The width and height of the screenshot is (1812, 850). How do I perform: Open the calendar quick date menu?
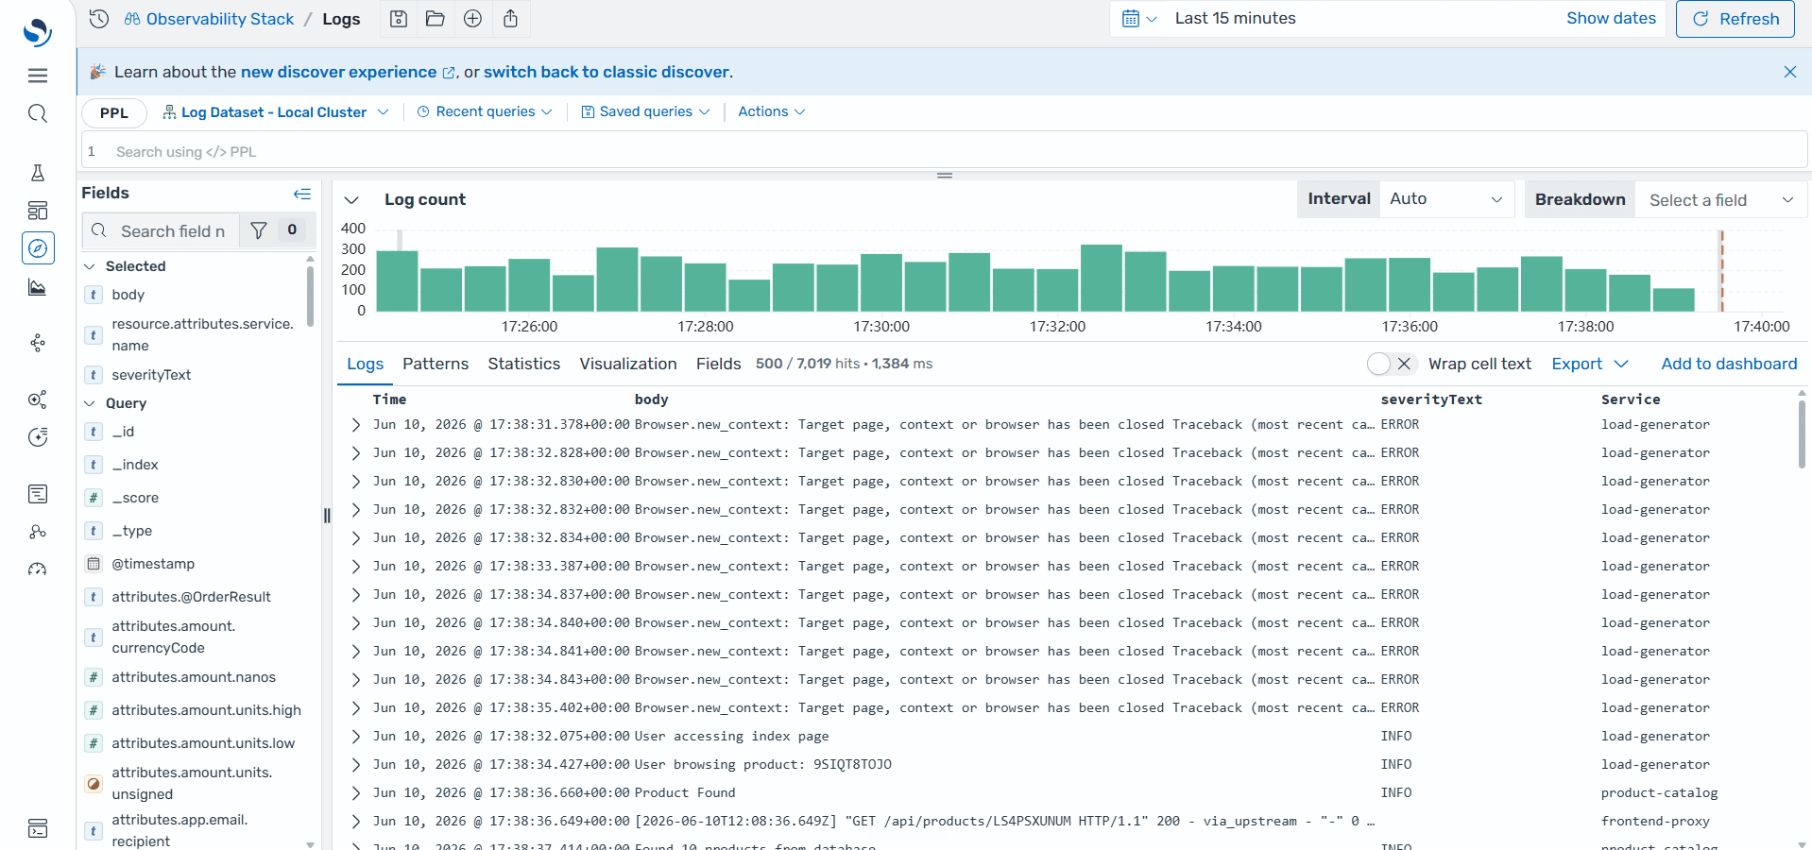(1138, 19)
